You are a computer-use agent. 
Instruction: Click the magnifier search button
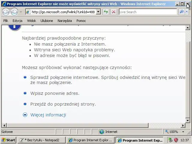182,12
